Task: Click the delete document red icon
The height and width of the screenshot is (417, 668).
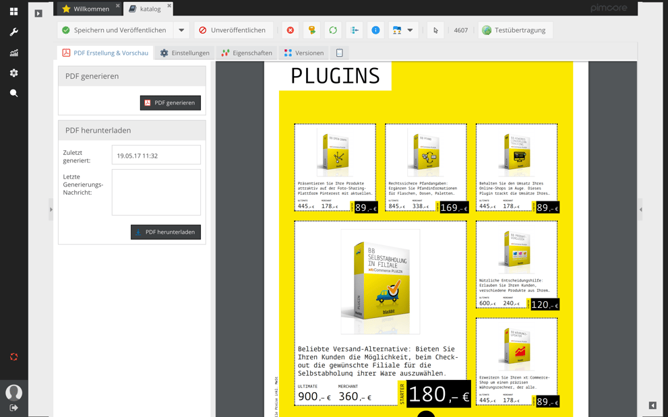Action: (290, 30)
